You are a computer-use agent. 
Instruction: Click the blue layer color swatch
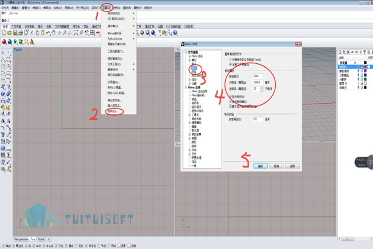coord(365,75)
